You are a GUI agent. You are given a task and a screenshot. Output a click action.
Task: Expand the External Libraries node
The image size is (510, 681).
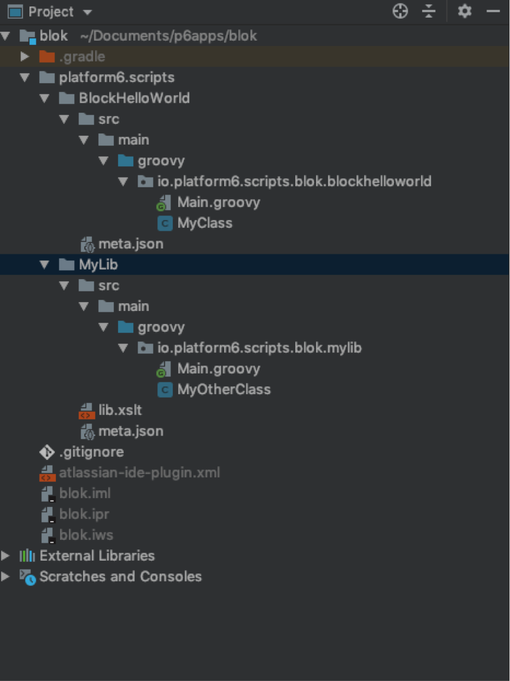tap(6, 555)
